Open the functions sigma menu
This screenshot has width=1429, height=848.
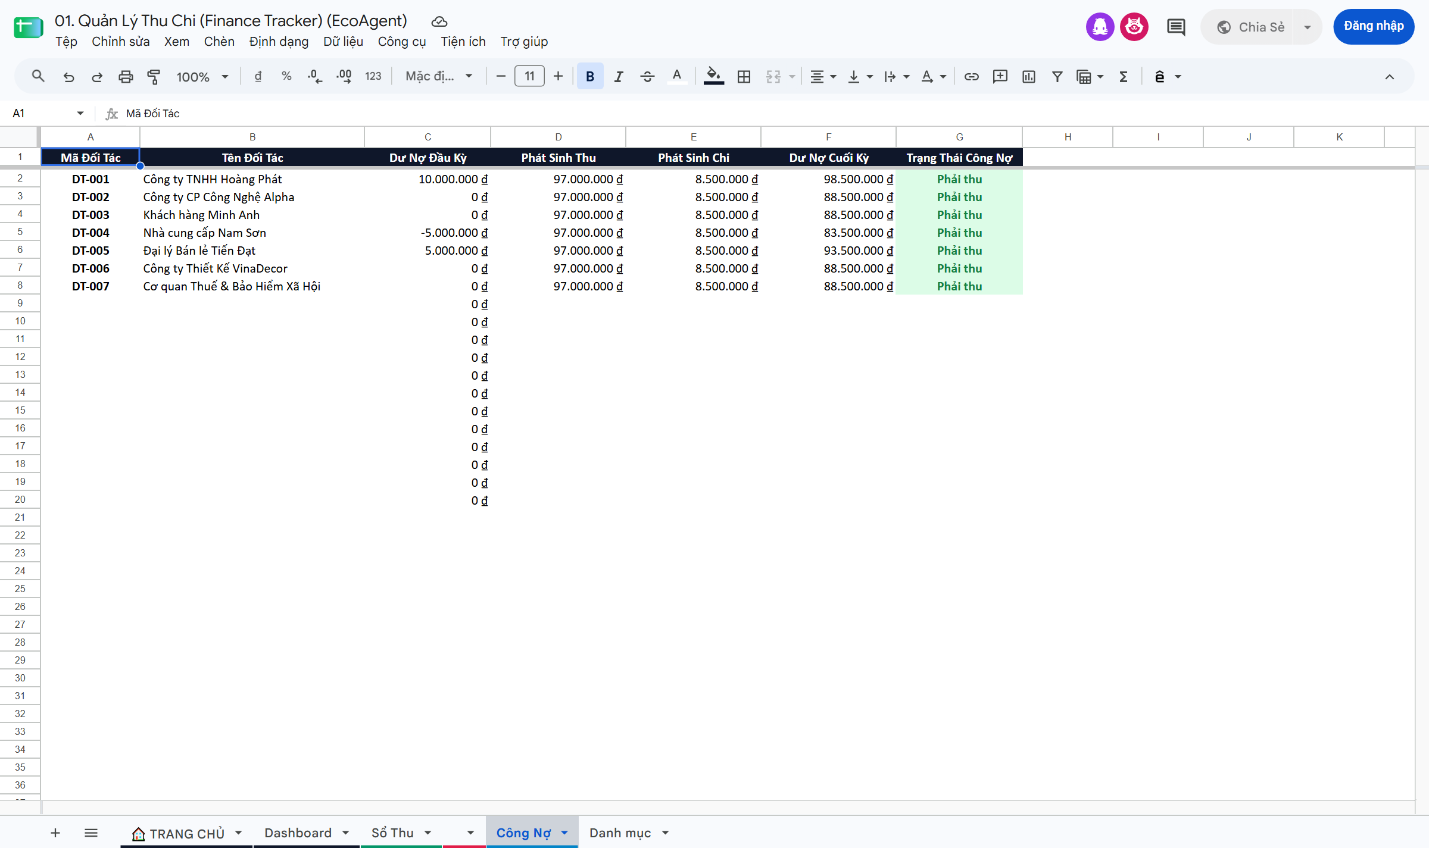point(1124,76)
